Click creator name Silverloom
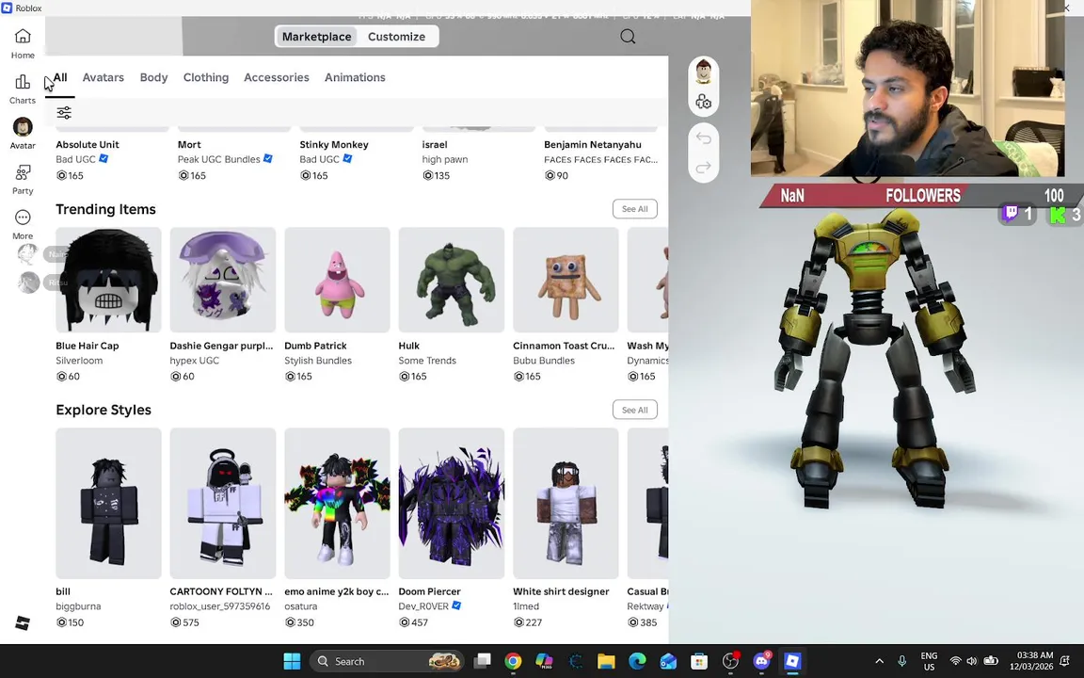 pyautogui.click(x=79, y=361)
